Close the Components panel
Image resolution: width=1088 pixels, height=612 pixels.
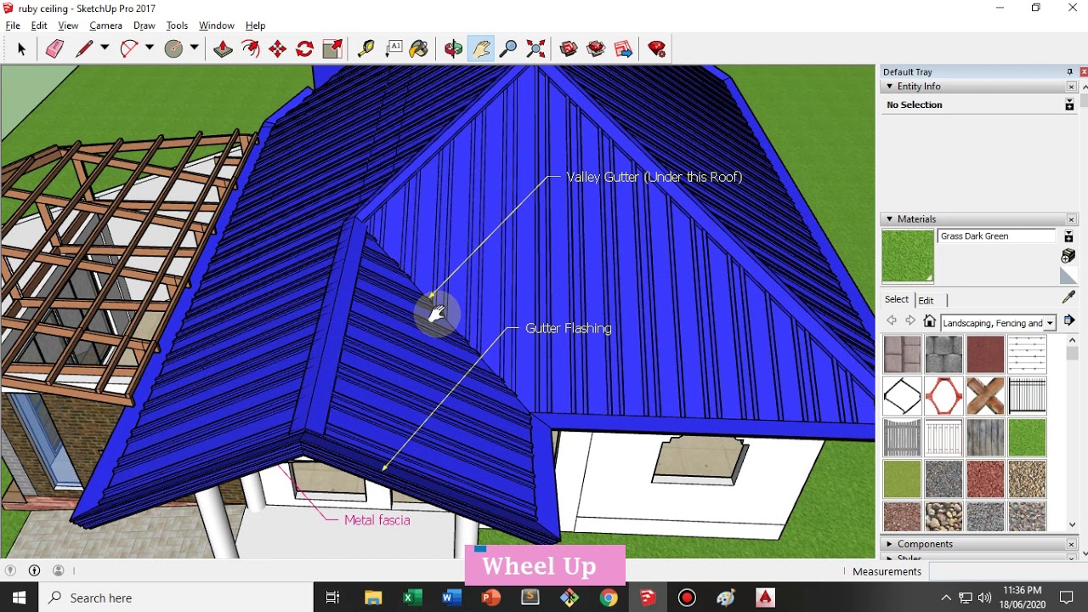coord(1071,544)
